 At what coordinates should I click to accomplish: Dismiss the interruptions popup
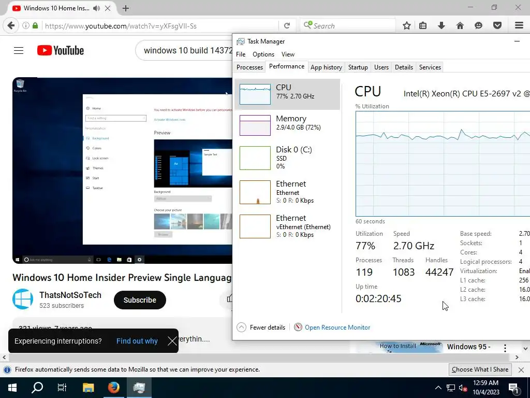(172, 341)
